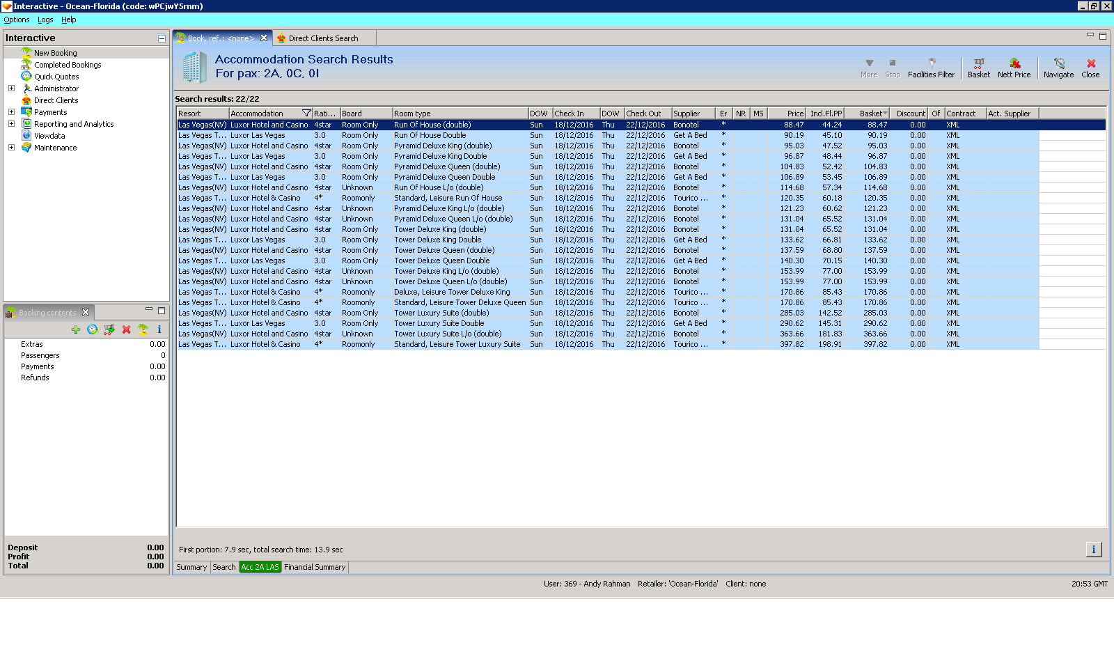Close the Booking contents tab
The width and height of the screenshot is (1114, 645).
86,312
